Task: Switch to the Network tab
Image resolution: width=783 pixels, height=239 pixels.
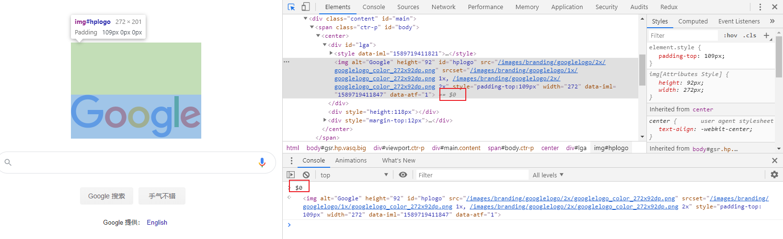Action: [443, 7]
